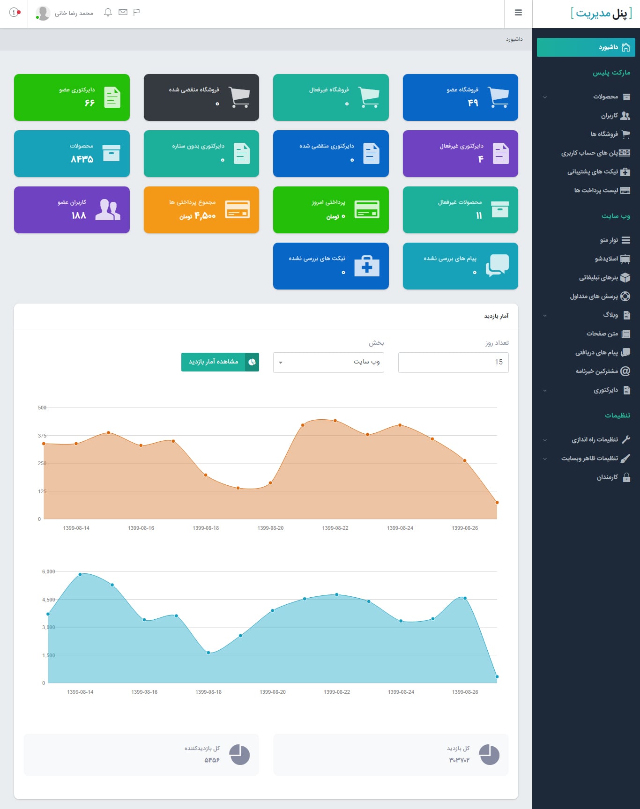Open the notifications bell icon
This screenshot has width=640, height=809.
108,12
